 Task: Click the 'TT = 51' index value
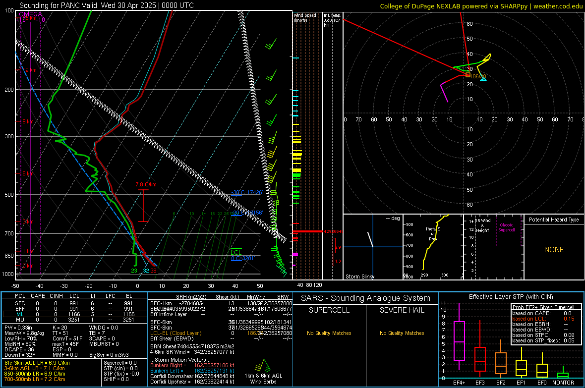click(60, 333)
